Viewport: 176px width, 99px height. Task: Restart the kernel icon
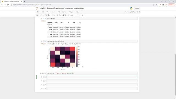coord(66,15)
